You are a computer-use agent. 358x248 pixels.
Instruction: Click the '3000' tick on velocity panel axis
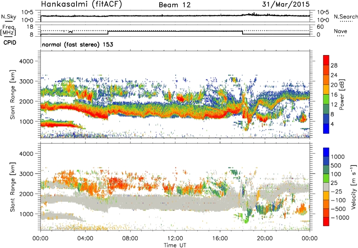pyautogui.click(x=26, y=174)
